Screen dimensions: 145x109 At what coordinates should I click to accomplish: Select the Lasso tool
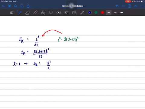click(51, 13)
